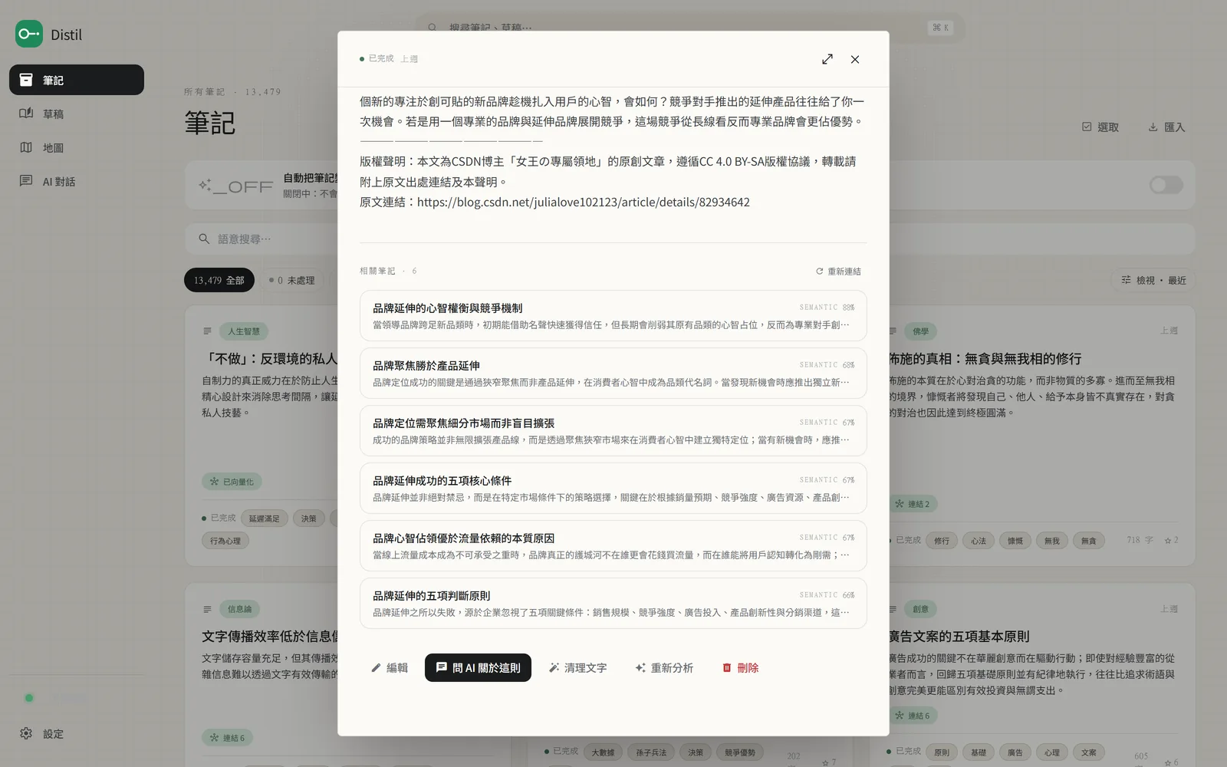Click the 佛學 category tag

click(920, 331)
